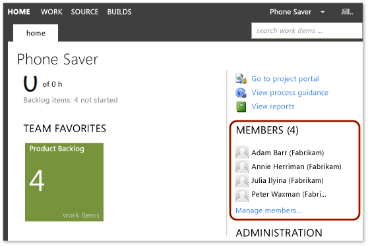Select the truncated Peter Waxman member name
Viewport: 368px width, 246px height.
click(289, 194)
